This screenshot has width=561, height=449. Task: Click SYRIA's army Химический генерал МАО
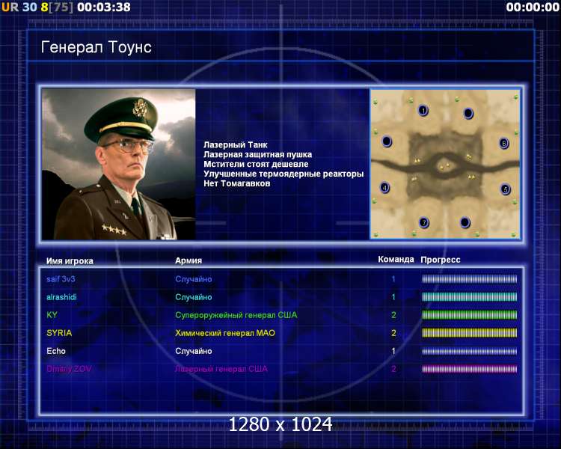[x=225, y=333]
